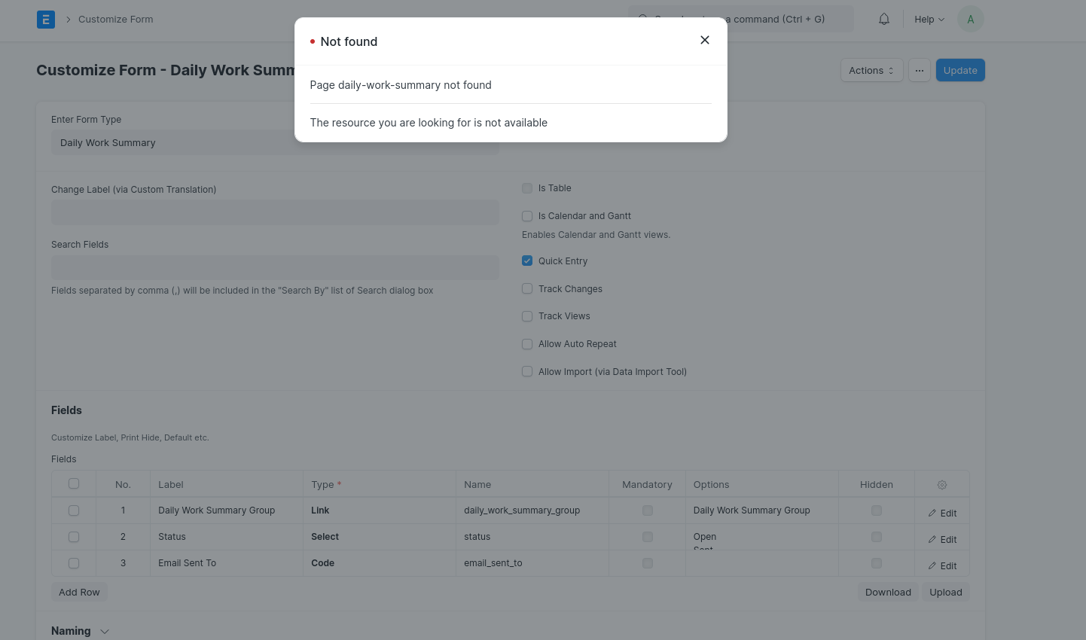Select row 2 Status checkbox

[74, 537]
